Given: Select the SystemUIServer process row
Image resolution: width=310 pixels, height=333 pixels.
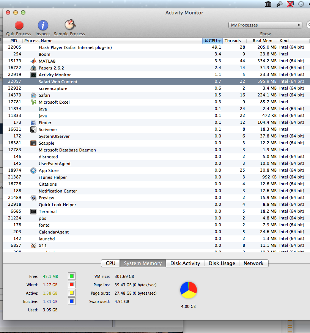Looking at the screenshot, I should 156,136.
